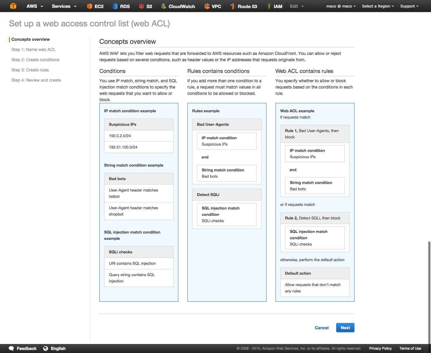The height and width of the screenshot is (353, 431).
Task: Open the Feedback link in footer
Action: (26, 348)
